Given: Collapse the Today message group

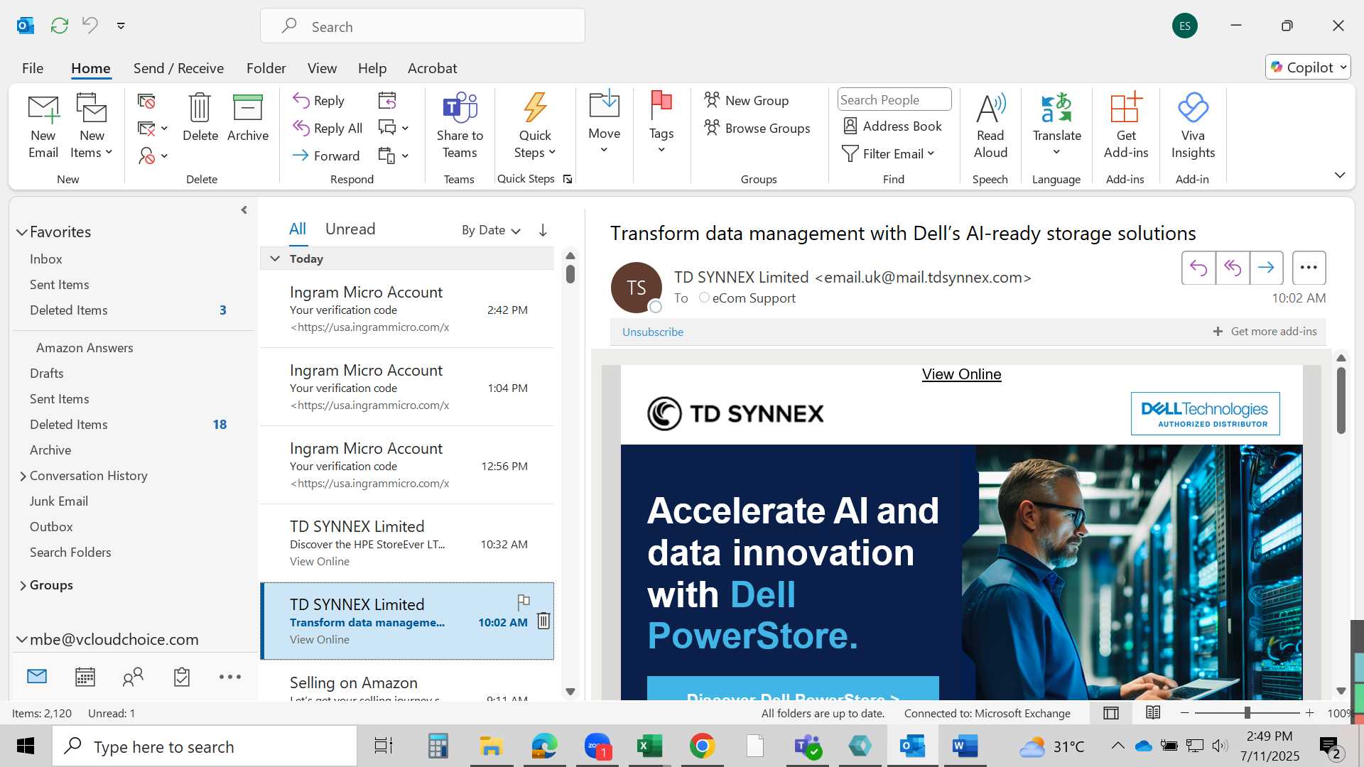Looking at the screenshot, I should coord(275,259).
